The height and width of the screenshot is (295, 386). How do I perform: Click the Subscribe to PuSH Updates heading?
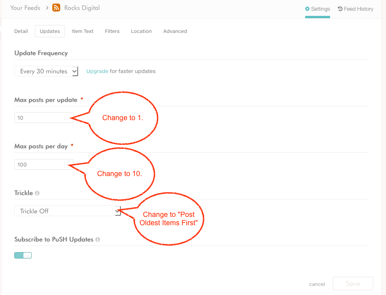point(54,239)
